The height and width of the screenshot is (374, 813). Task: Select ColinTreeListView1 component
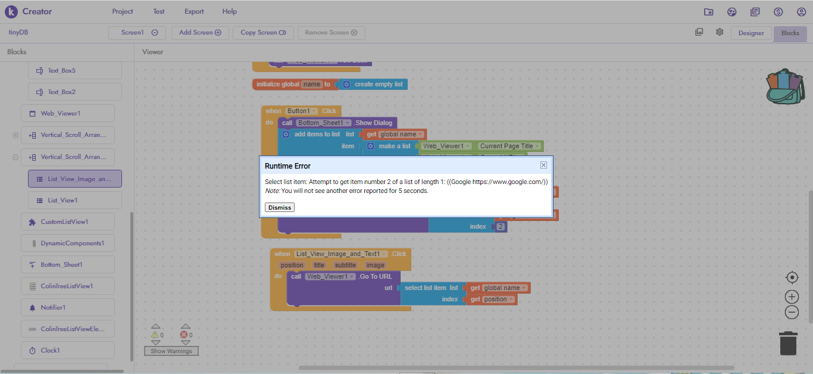[x=68, y=286]
